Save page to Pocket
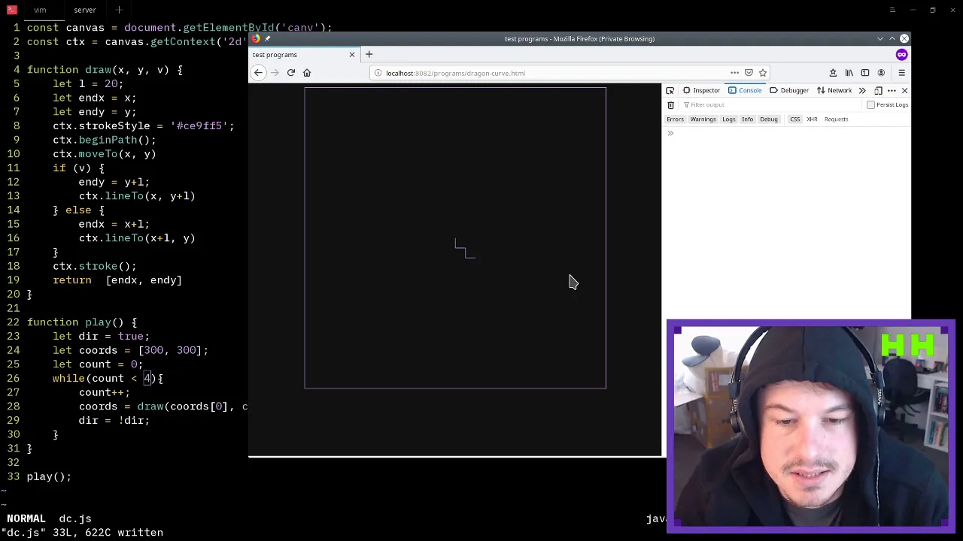This screenshot has width=963, height=541. click(749, 73)
